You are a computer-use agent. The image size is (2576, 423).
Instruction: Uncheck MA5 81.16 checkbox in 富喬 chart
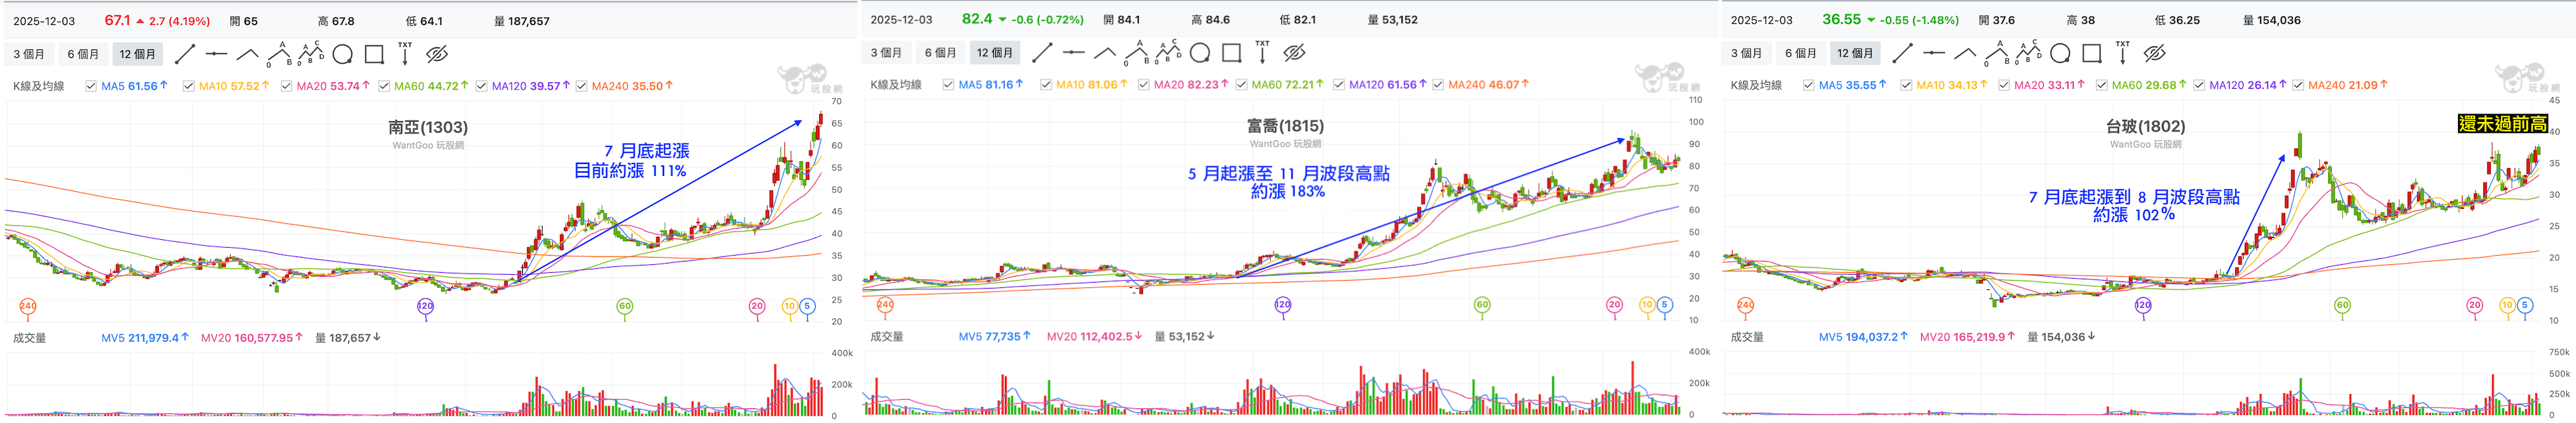pyautogui.click(x=948, y=85)
